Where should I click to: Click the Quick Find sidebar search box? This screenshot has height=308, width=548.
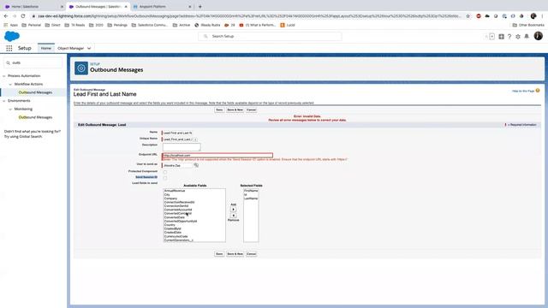pyautogui.click(x=33, y=62)
